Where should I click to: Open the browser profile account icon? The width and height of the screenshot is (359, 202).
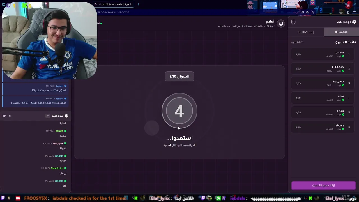[341, 12]
